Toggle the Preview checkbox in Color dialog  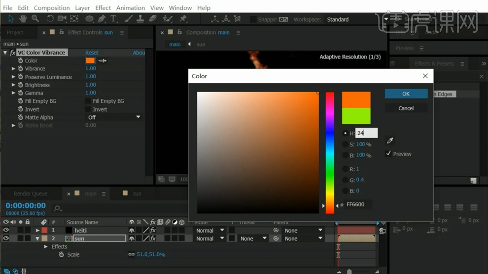(x=388, y=153)
